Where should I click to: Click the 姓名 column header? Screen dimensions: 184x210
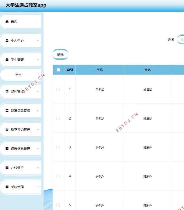148,70
